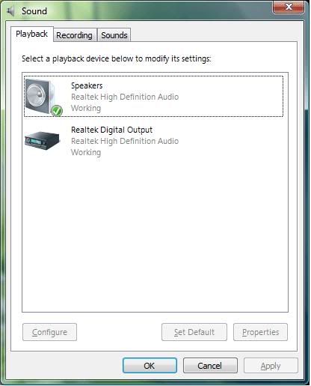Click the Sound speaker icon in title bar
311x386 pixels.
click(10, 11)
